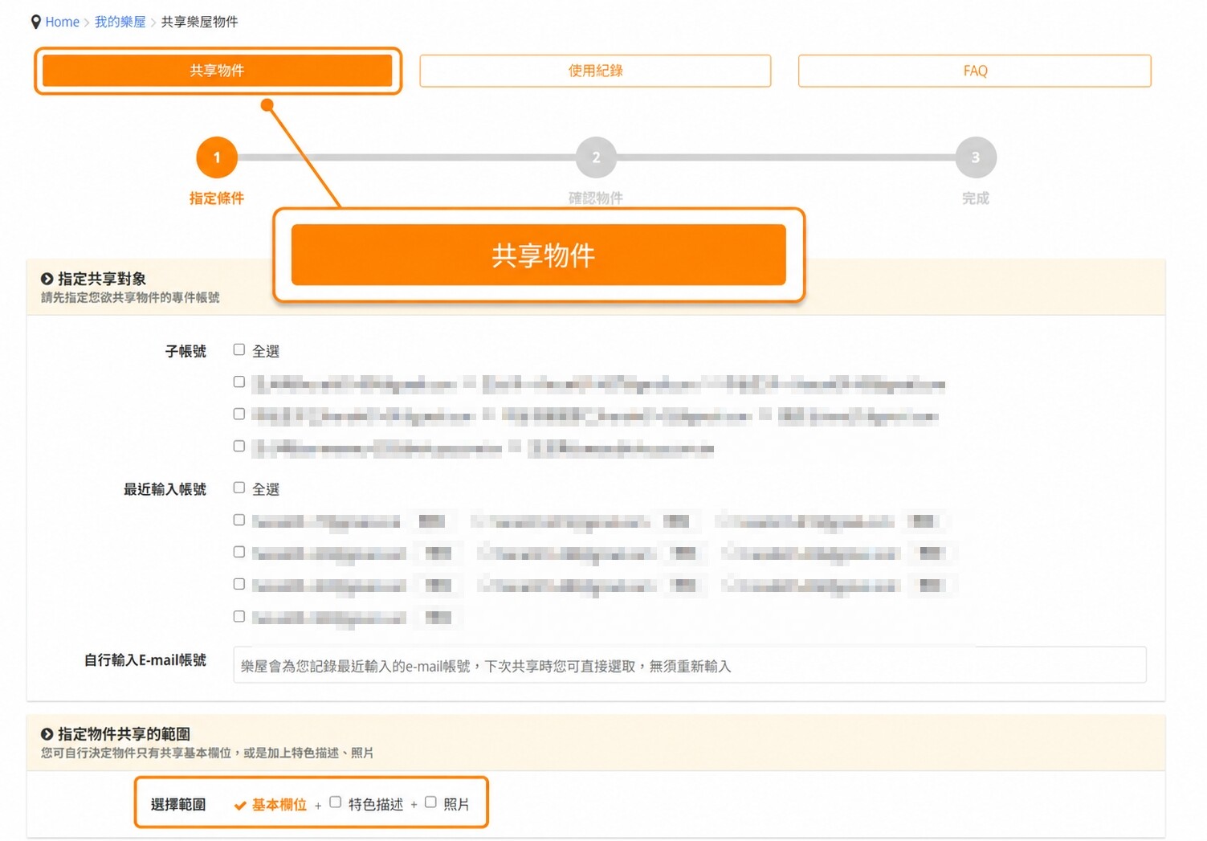Check second blurred 子帳號 row checkbox
Viewport: 1207px width, 841px height.
(239, 414)
